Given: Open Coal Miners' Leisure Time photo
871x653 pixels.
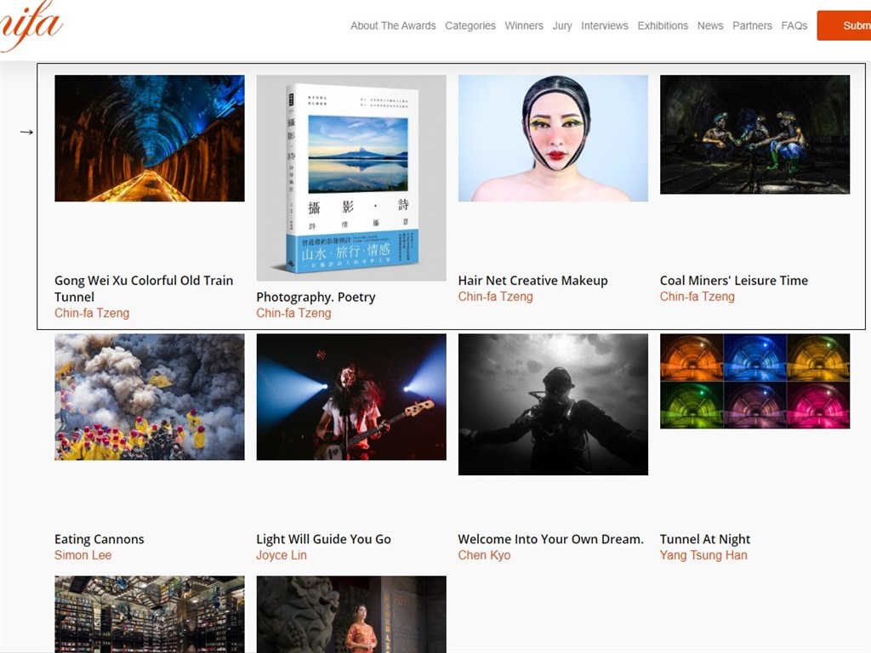Looking at the screenshot, I should pyautogui.click(x=754, y=134).
